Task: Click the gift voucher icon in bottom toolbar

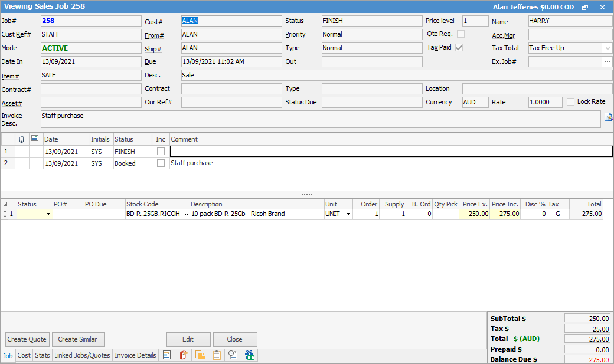Action: [x=250, y=355]
